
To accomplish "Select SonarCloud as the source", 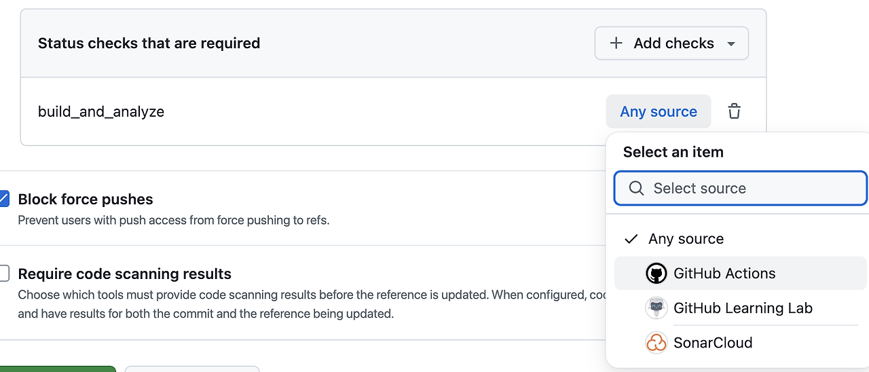I will pyautogui.click(x=713, y=343).
